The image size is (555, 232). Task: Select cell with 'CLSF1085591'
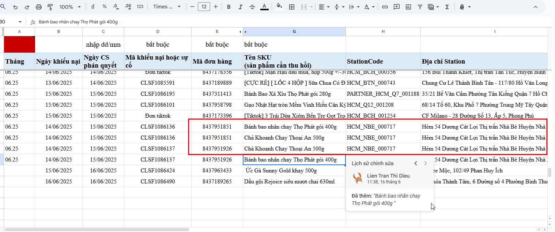[x=158, y=83]
